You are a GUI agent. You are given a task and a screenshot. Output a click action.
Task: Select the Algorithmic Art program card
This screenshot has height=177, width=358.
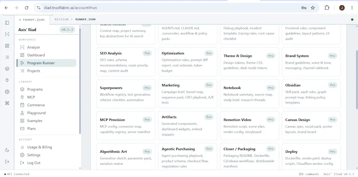pos(126,156)
